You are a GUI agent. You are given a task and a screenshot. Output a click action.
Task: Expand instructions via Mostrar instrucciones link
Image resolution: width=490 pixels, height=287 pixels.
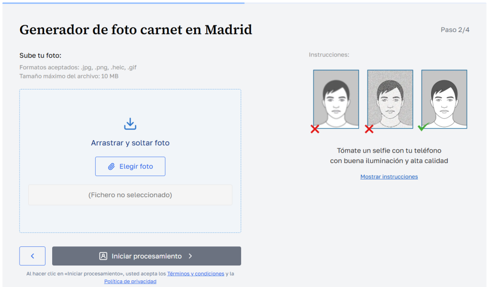point(389,177)
